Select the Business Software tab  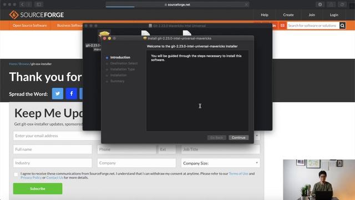[x=70, y=26]
